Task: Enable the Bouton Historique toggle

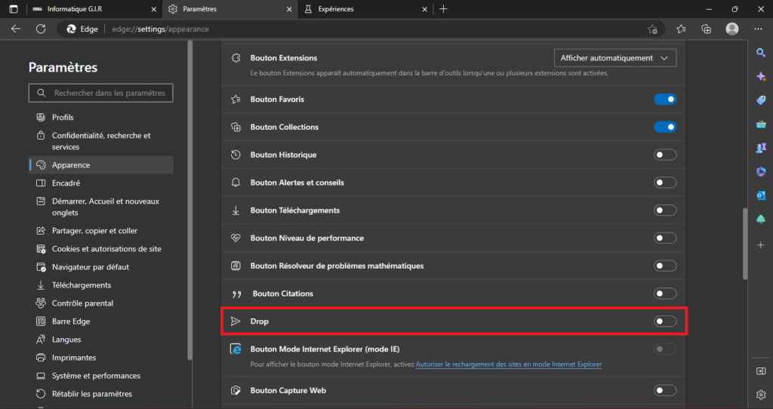Action: 665,155
